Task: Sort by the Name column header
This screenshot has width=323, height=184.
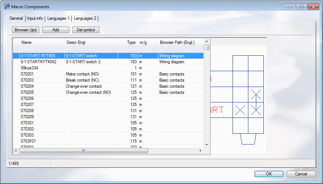Action: coord(27,42)
